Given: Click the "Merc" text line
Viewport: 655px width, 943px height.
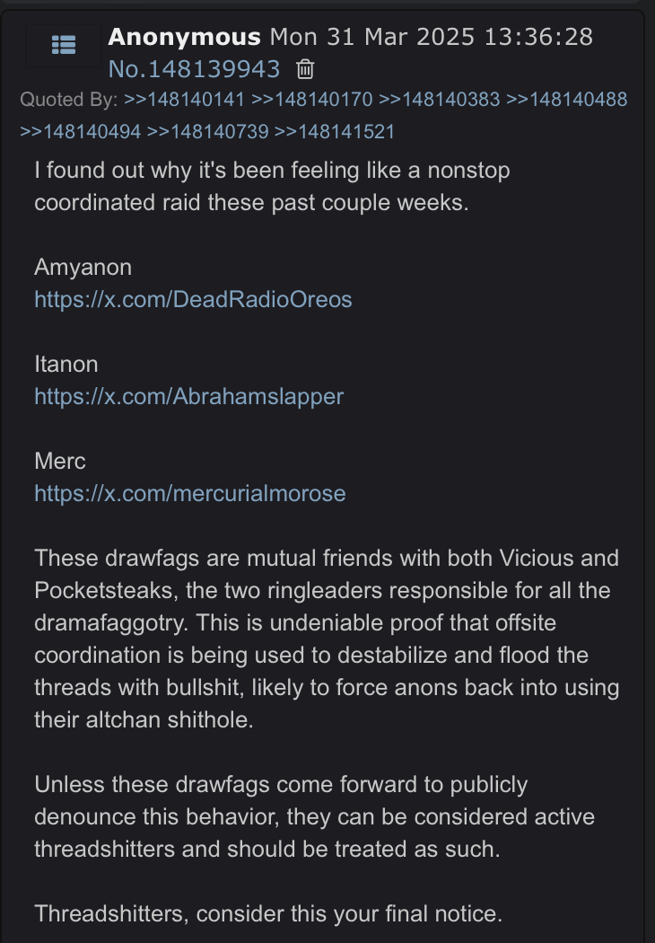Looking at the screenshot, I should [x=59, y=461].
